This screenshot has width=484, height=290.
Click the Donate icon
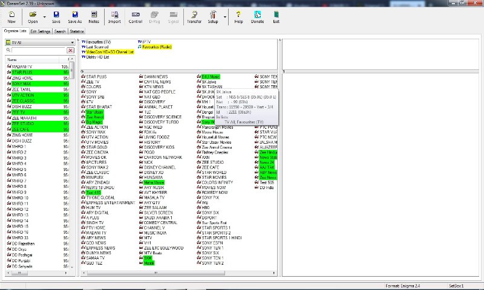click(x=257, y=17)
